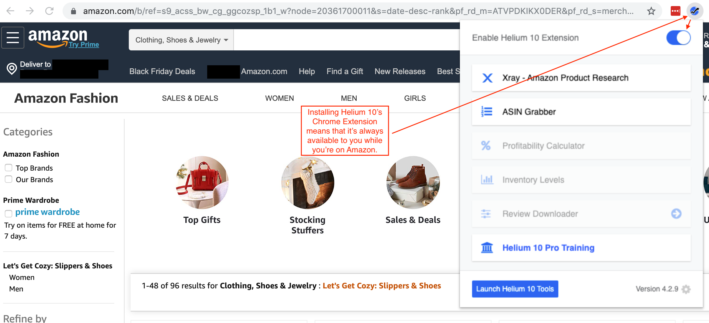709x323 pixels.
Task: Click the Profitability Calculator percent icon
Action: coord(486,146)
